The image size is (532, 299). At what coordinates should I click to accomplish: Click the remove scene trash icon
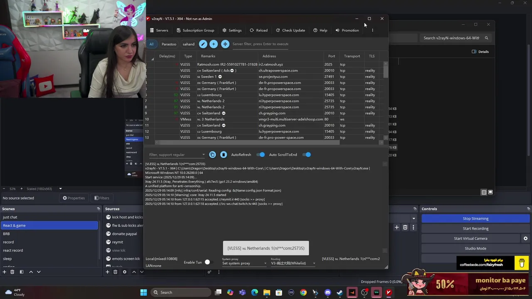pyautogui.click(x=12, y=272)
